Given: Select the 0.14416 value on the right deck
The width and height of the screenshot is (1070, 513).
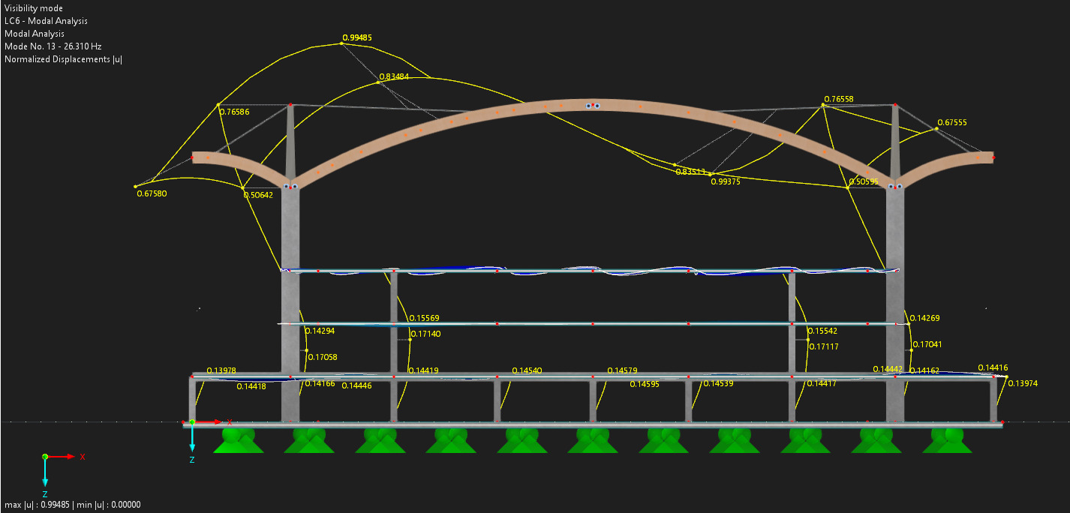Looking at the screenshot, I should (993, 367).
